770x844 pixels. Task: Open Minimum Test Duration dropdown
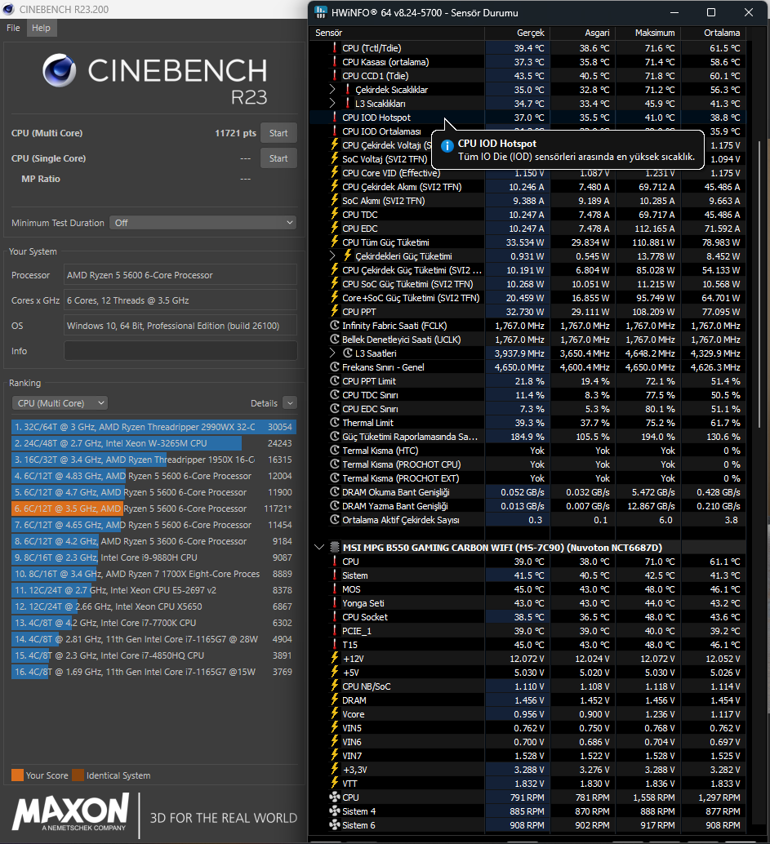[x=203, y=223]
